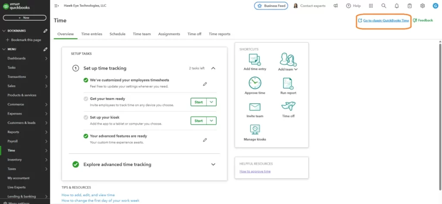
Task: Open Help in the header
Action: point(353,6)
